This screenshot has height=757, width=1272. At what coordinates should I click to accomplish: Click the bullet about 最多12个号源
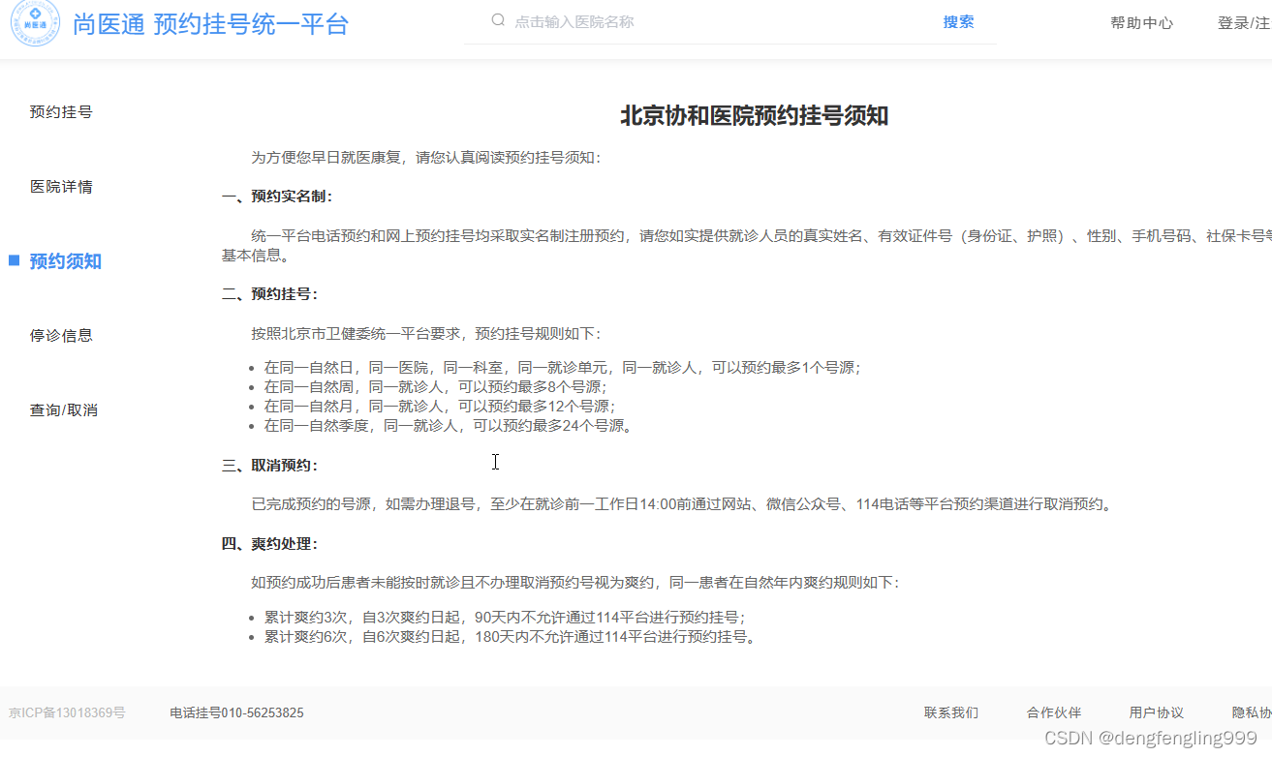coord(440,407)
